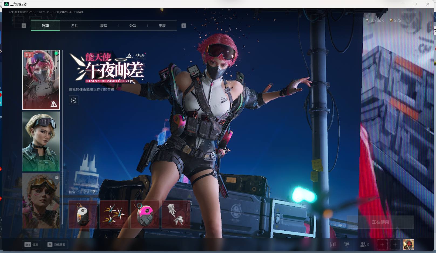Image resolution: width=436 pixels, height=253 pixels.
Task: Click the 三角洲行动 window title icon
Action: [6, 4]
